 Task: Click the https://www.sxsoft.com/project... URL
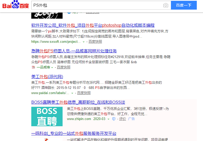pyautogui.click(x=56, y=41)
